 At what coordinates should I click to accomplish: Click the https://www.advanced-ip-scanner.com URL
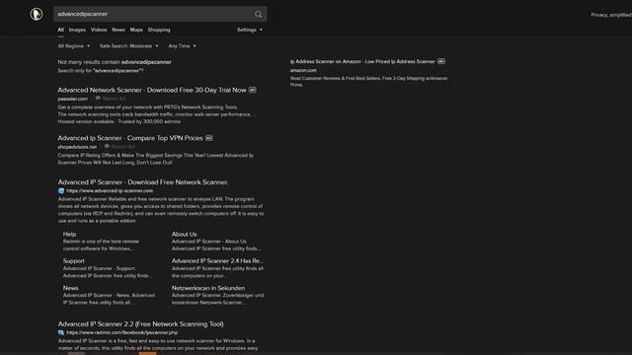tap(110, 190)
